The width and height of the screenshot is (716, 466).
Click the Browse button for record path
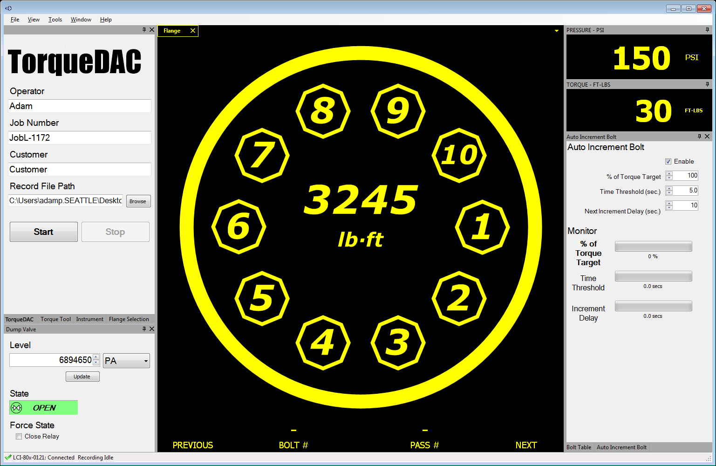click(x=138, y=201)
